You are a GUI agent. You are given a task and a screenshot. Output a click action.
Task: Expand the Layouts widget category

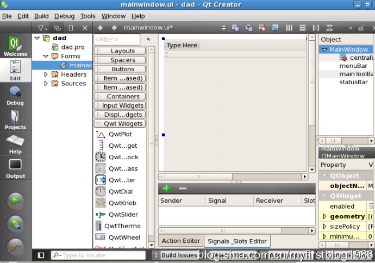120,51
